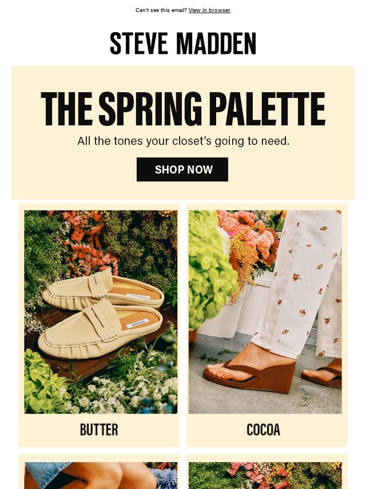Open the Cocoa wedge sandal photo
Image resolution: width=366 pixels, height=489 pixels.
point(265,312)
